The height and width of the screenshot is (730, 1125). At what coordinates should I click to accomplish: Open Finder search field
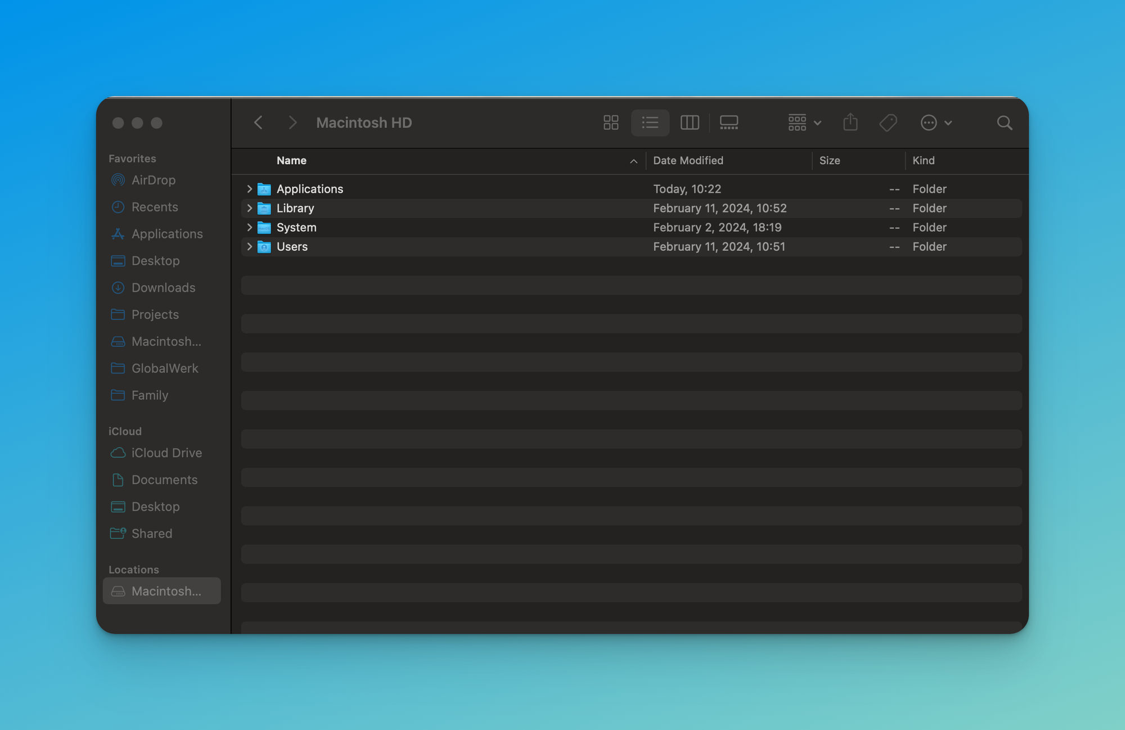[1005, 122]
